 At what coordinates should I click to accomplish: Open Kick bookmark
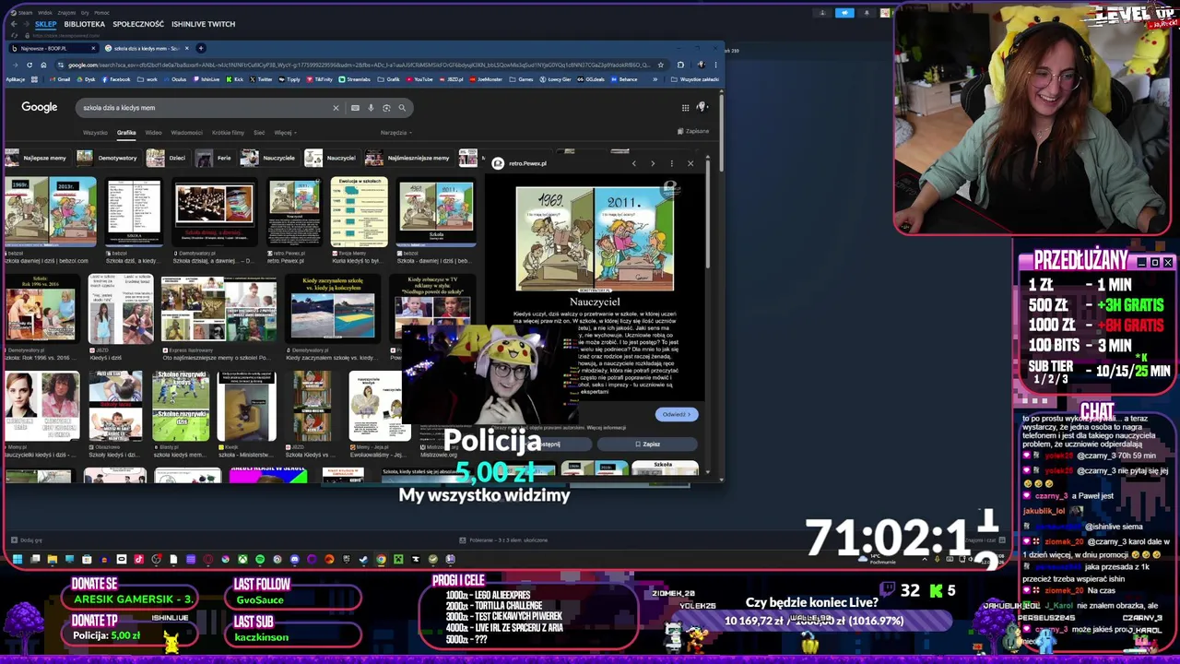[235, 79]
